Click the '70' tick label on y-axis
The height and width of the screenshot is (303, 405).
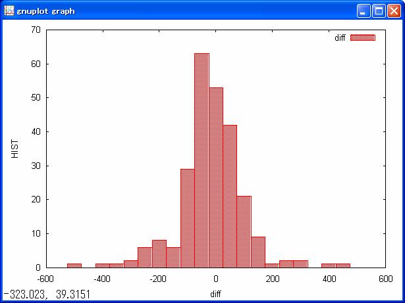click(36, 30)
